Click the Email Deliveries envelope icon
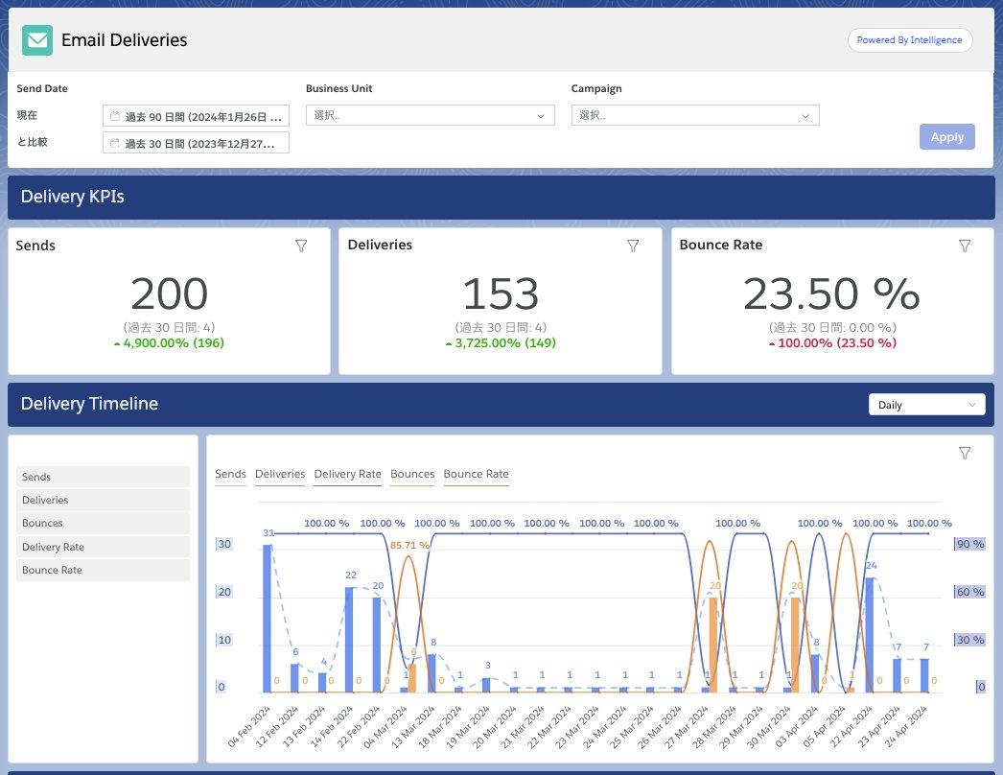Viewport: 1003px width, 775px height. click(37, 40)
